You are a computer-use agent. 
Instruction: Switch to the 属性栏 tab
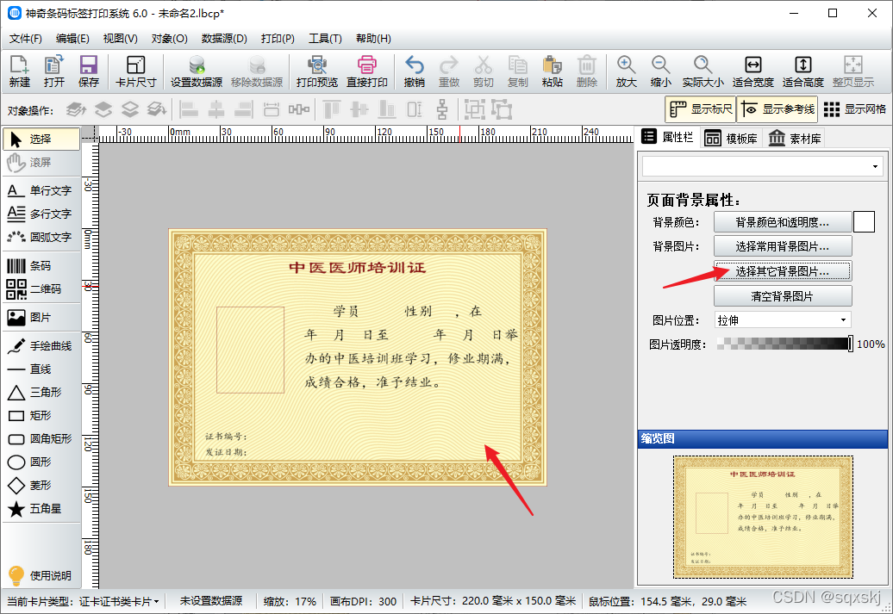(667, 137)
